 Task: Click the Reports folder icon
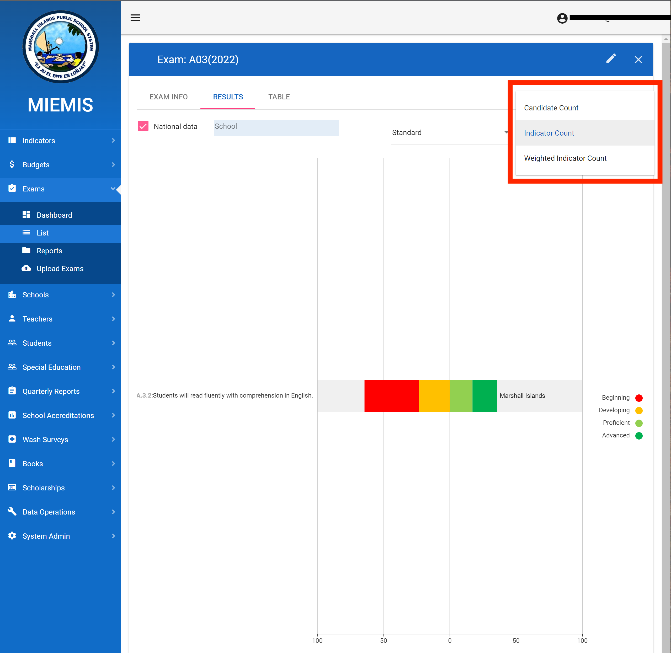(26, 250)
